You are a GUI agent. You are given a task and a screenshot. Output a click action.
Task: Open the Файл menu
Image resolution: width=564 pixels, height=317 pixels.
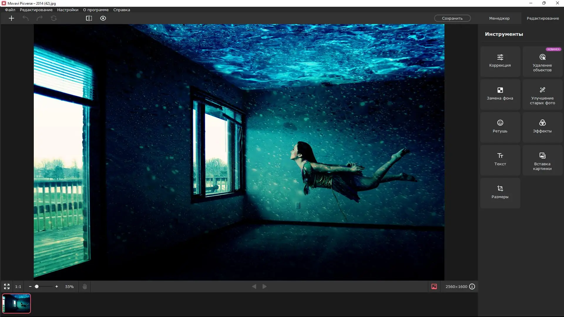(x=10, y=10)
